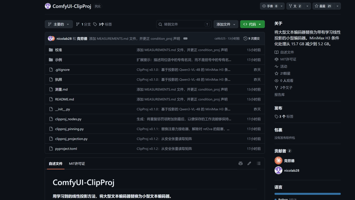Screen dimensions: 355x200
Task: Expand the commit message ellipsis icon
Action: (x=185, y=38)
